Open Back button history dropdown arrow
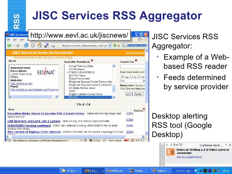 pyautogui.click(x=13, y=46)
